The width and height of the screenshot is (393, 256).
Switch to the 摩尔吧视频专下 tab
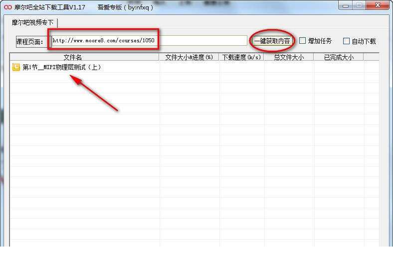pyautogui.click(x=33, y=23)
